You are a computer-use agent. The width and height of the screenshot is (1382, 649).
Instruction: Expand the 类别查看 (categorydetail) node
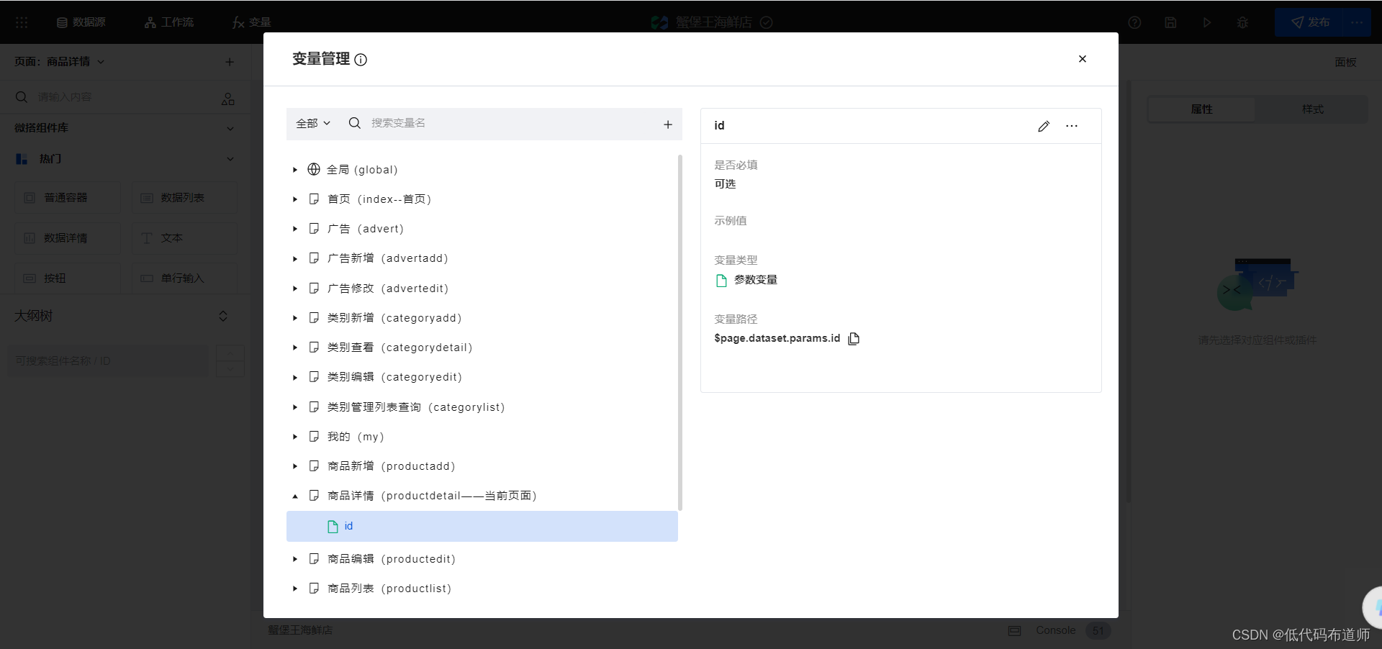pyautogui.click(x=295, y=348)
